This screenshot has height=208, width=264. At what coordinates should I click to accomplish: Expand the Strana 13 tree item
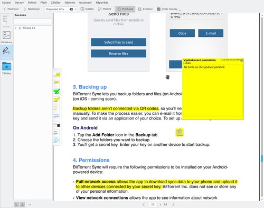(x=16, y=28)
